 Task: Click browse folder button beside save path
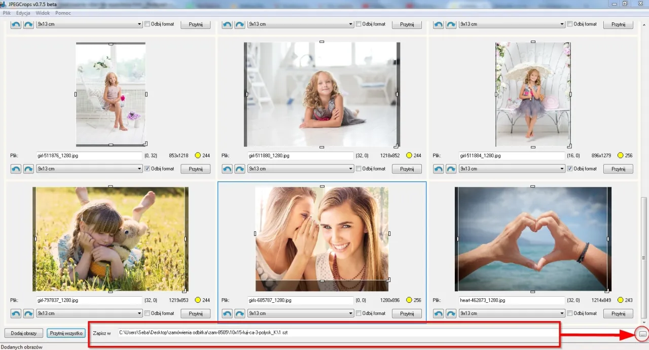pyautogui.click(x=642, y=334)
